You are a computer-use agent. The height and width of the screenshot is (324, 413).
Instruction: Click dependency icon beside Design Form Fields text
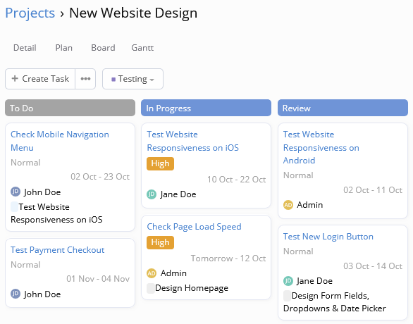point(287,296)
